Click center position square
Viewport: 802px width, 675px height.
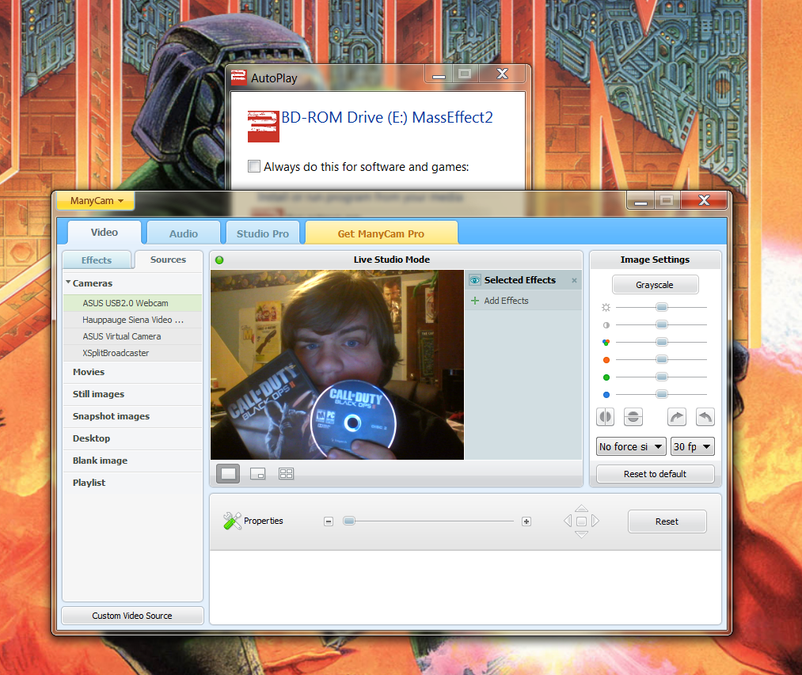[x=582, y=521]
